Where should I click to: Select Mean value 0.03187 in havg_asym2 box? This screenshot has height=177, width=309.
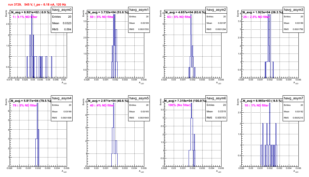[222, 23]
